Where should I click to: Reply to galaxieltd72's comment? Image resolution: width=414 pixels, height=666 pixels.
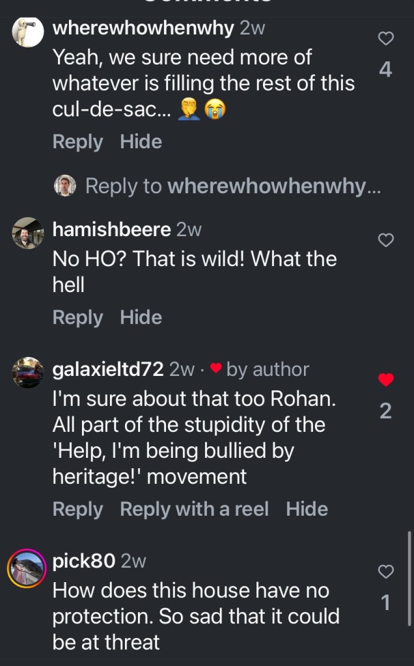click(77, 509)
